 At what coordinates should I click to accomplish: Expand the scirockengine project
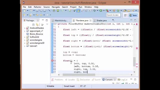[25, 40]
